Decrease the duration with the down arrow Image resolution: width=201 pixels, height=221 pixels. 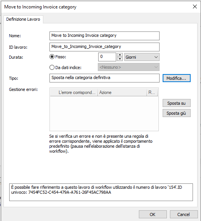[120, 59]
